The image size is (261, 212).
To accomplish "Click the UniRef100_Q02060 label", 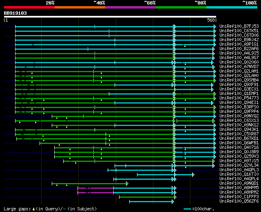I will pyautogui.click(x=239, y=62).
